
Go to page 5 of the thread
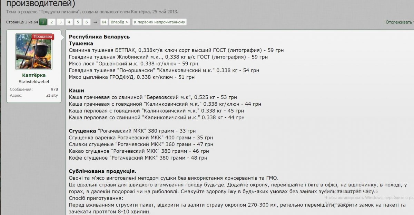point(78,22)
